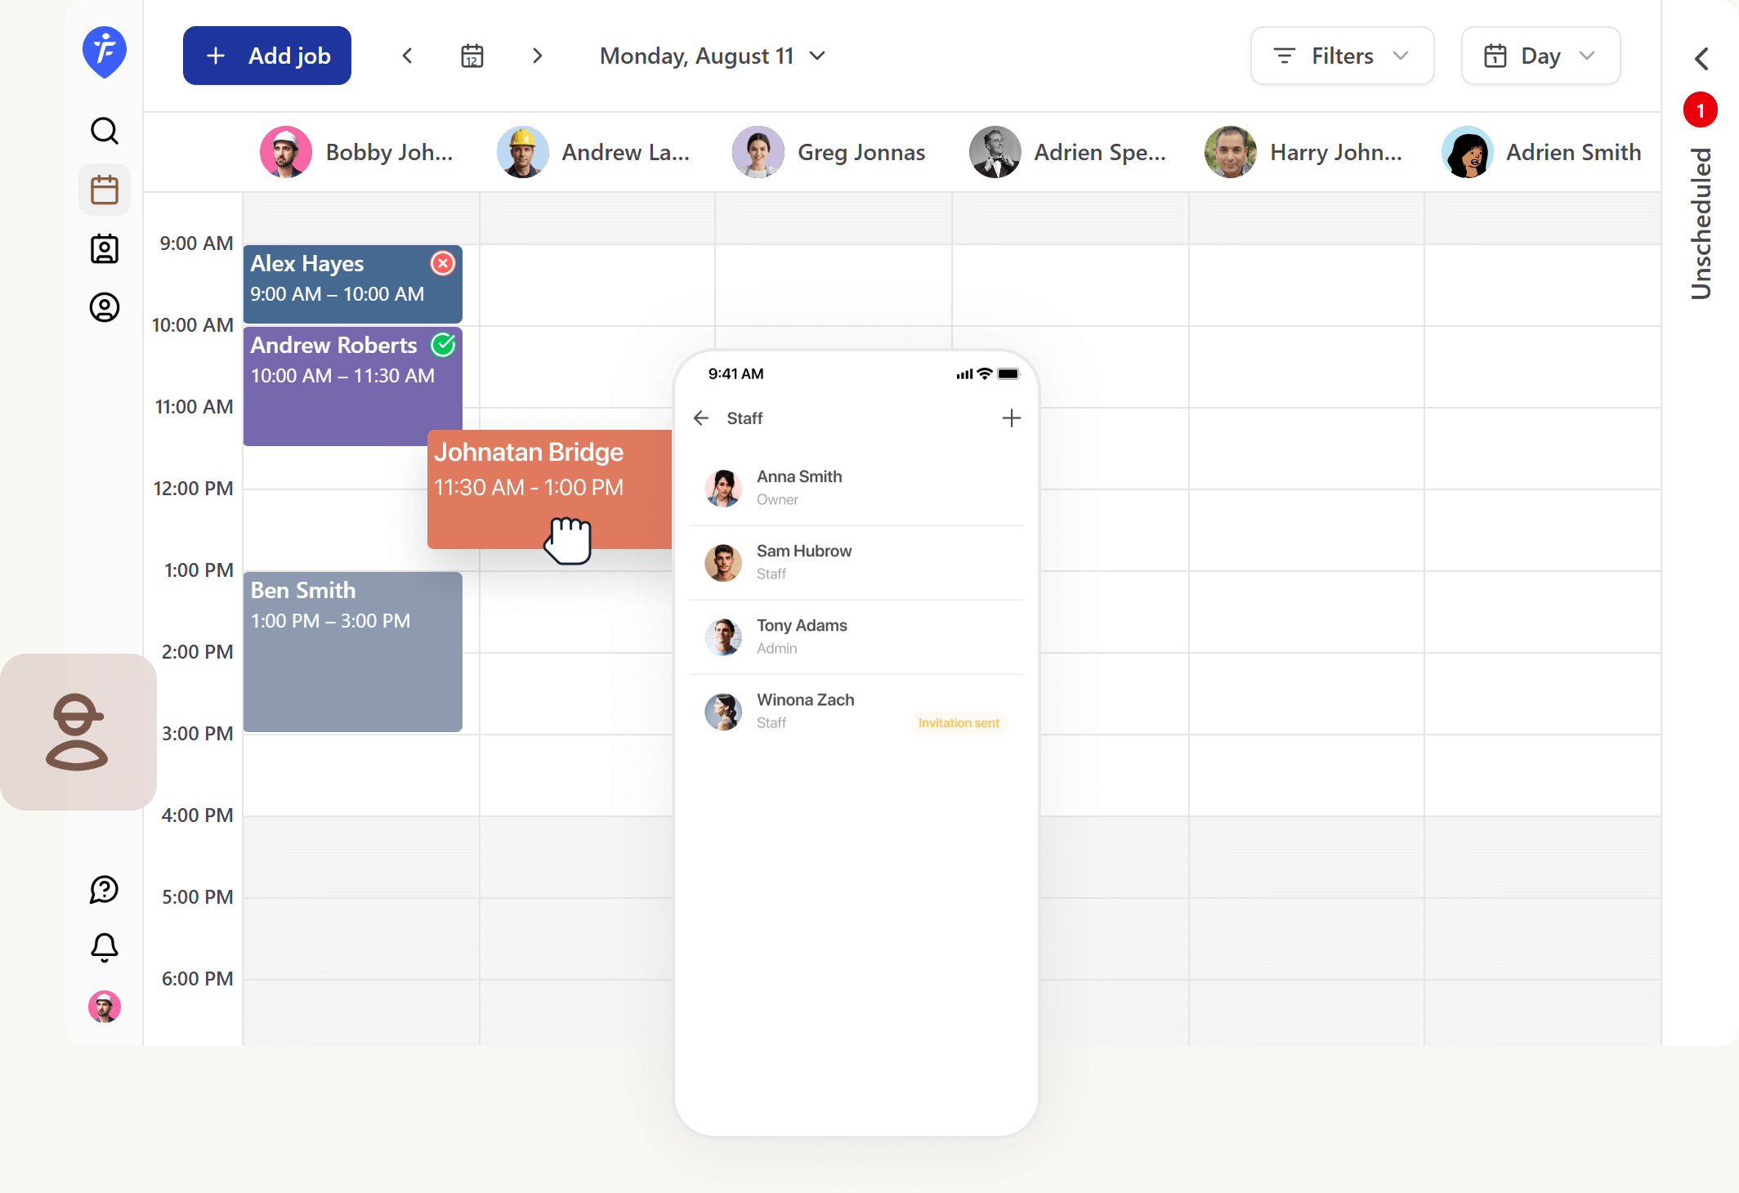Image resolution: width=1739 pixels, height=1193 pixels.
Task: Open notifications via the bell icon
Action: pyautogui.click(x=104, y=947)
